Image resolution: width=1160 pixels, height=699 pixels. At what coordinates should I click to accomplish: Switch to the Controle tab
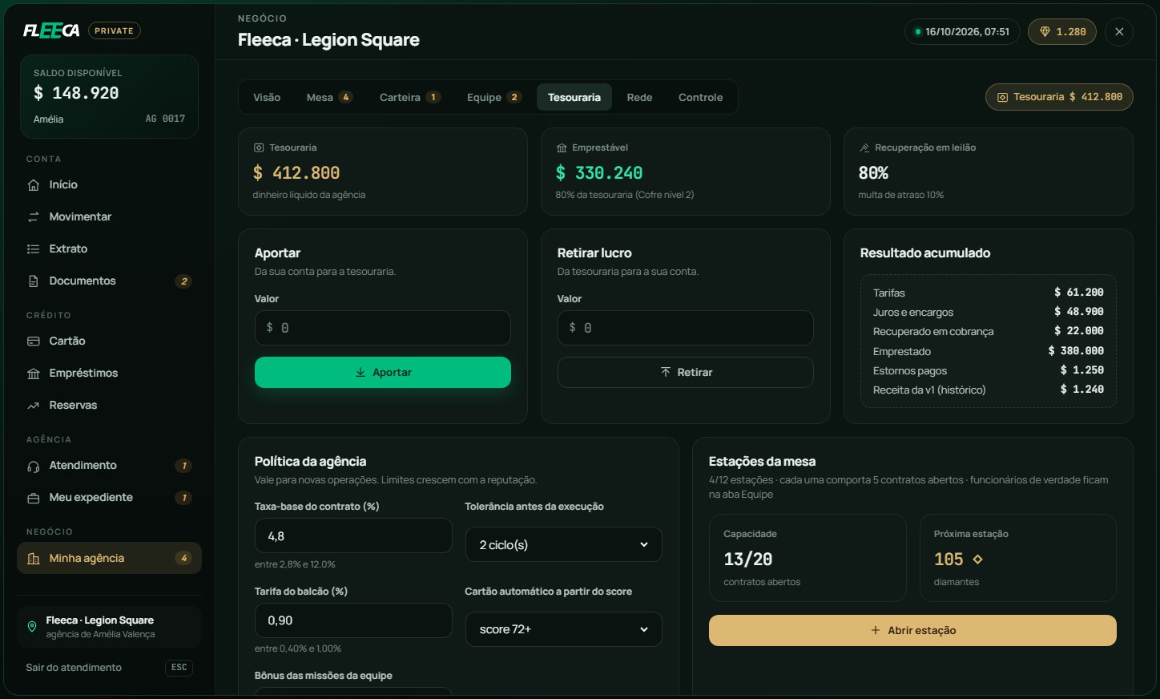(x=700, y=97)
